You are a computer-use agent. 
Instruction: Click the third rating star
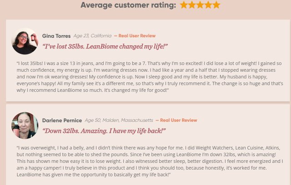(200, 5)
